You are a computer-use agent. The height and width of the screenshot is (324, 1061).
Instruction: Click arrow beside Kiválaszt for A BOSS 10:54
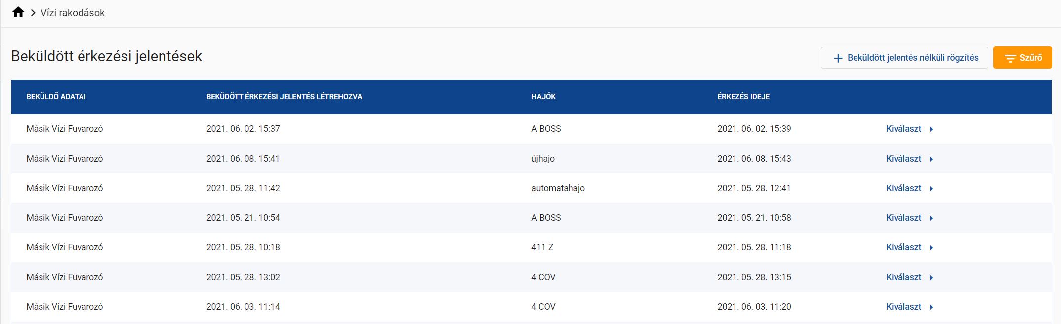pos(931,218)
